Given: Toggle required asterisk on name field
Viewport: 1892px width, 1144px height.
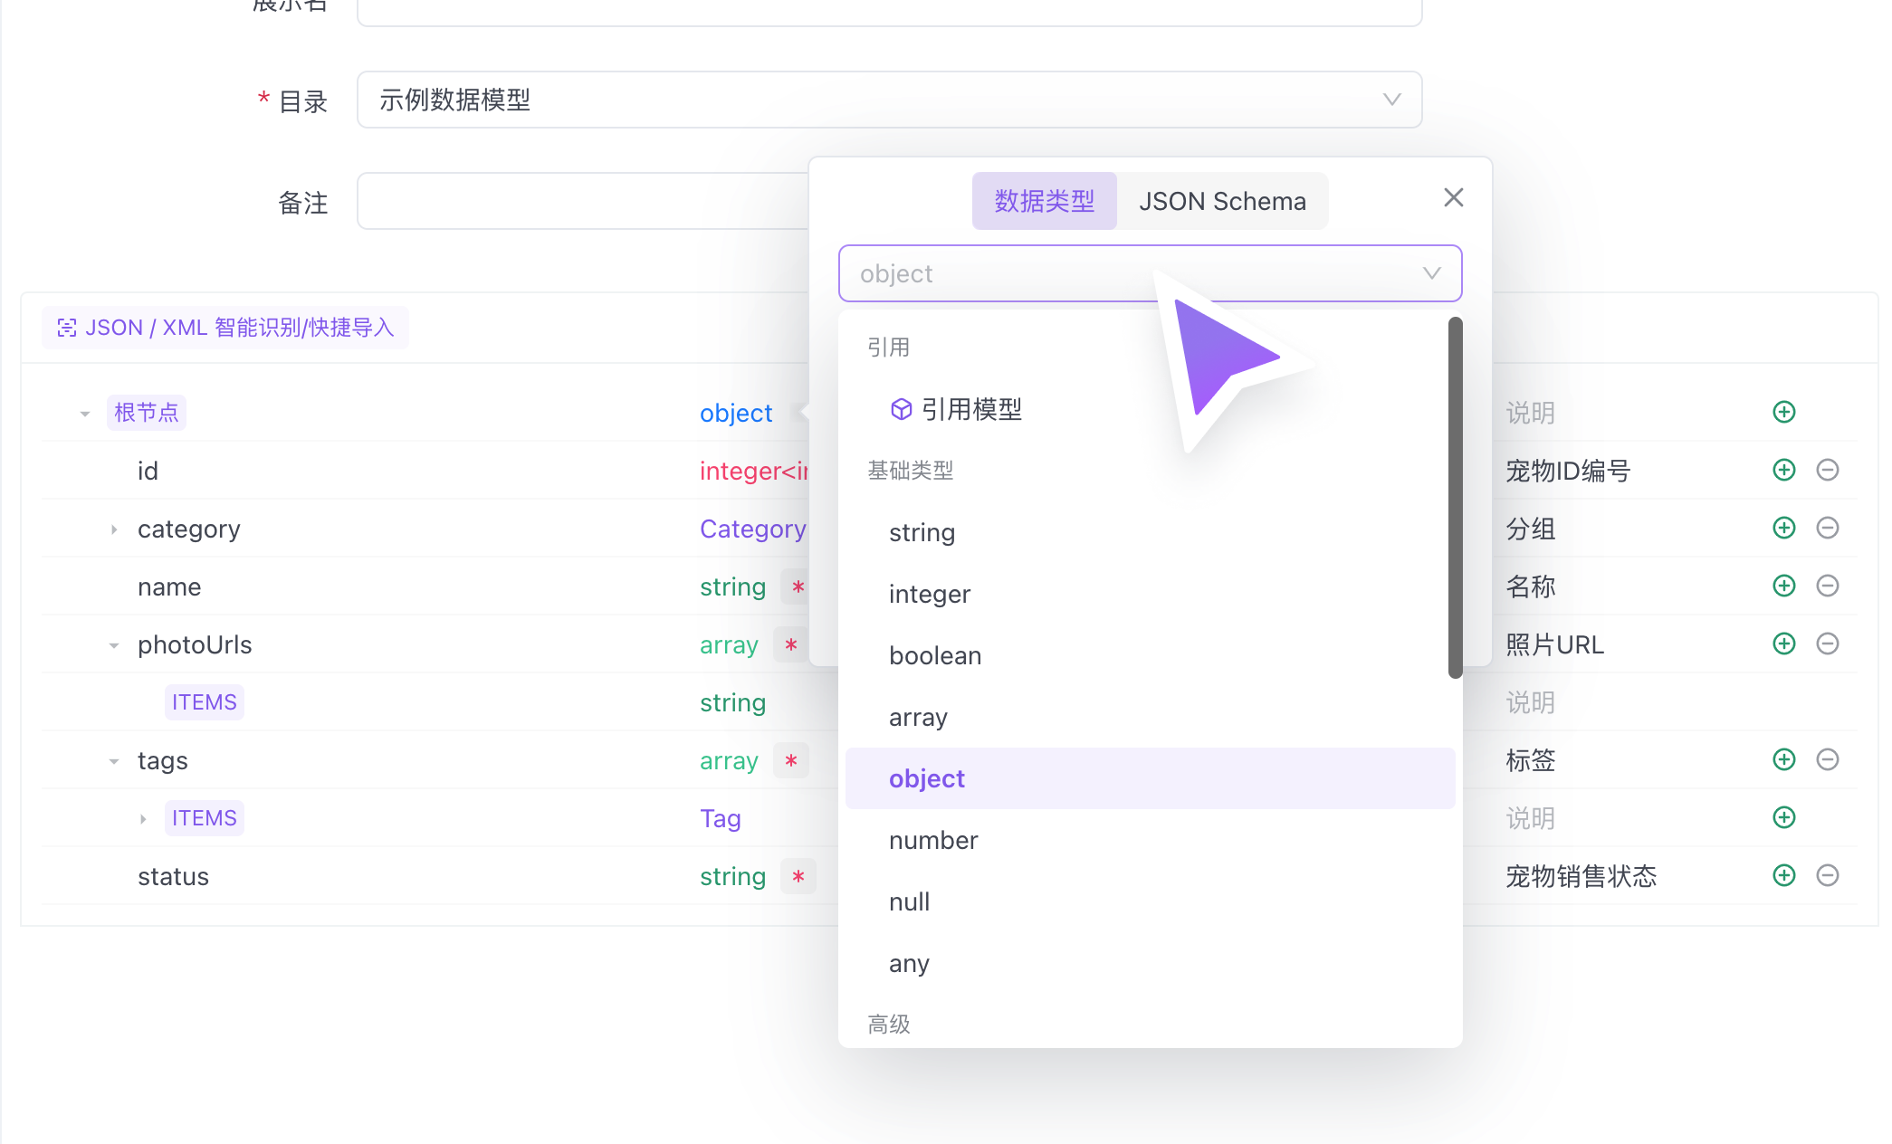Looking at the screenshot, I should point(798,586).
